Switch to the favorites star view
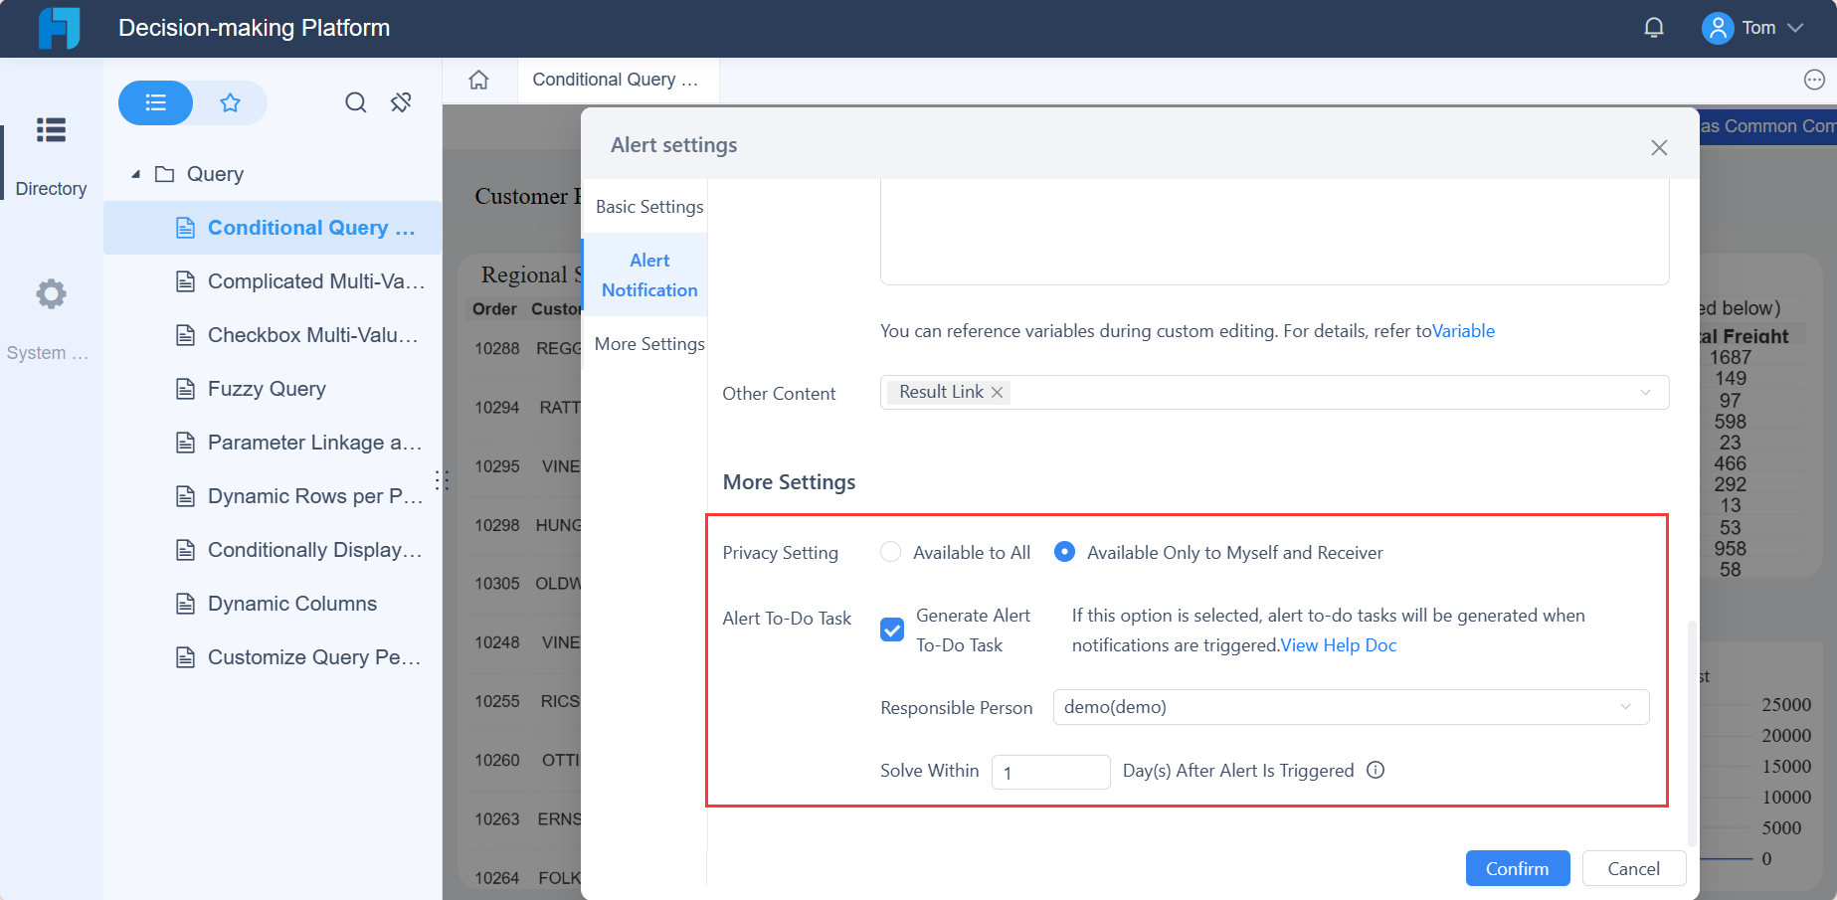 pyautogui.click(x=230, y=102)
